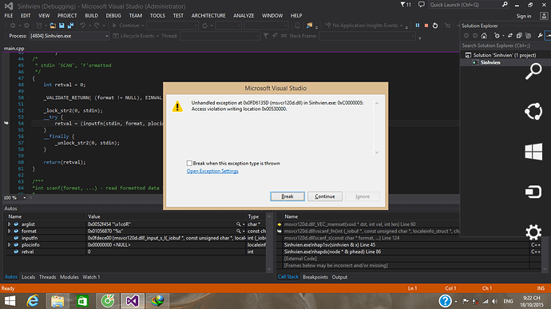Open the DEBUG menu
The height and width of the screenshot is (309, 551).
click(x=113, y=15)
